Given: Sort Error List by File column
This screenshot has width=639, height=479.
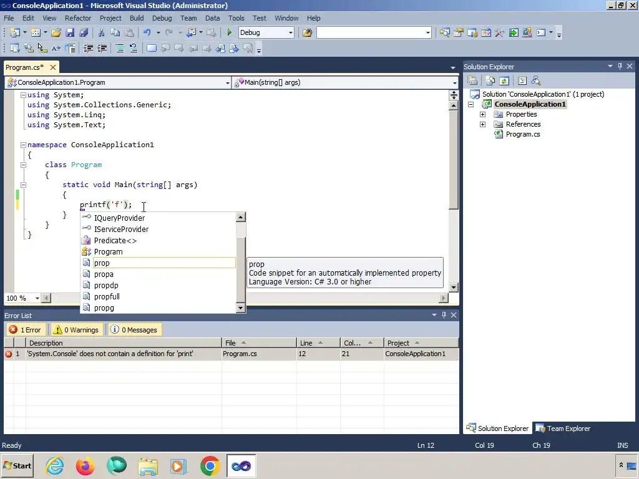Looking at the screenshot, I should click(259, 343).
